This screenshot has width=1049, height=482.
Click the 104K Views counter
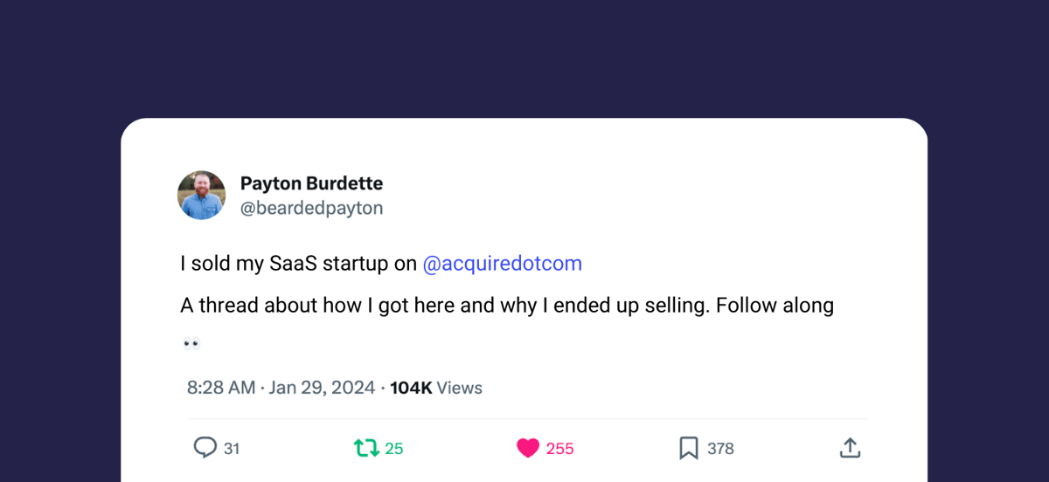[x=436, y=388]
